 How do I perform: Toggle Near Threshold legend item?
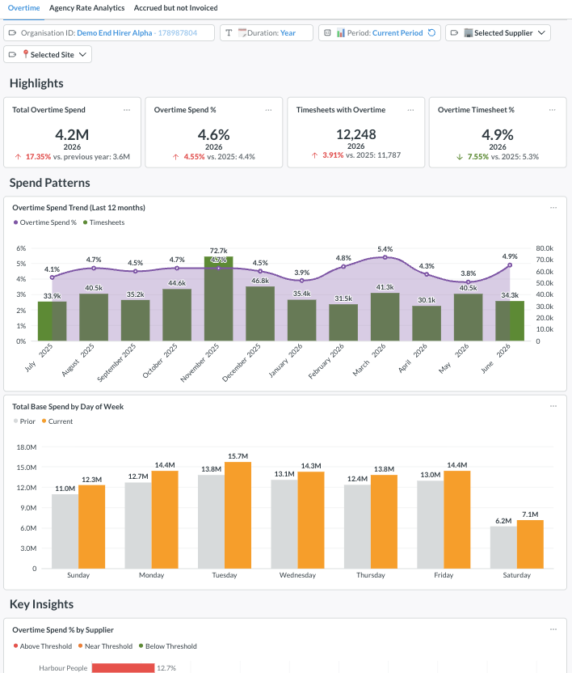coord(105,646)
